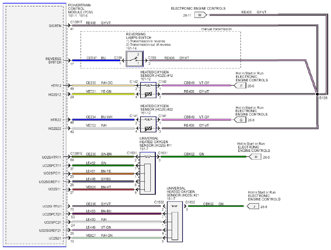
Task: Follow off-page connector J
Action: pyautogui.click(x=253, y=206)
